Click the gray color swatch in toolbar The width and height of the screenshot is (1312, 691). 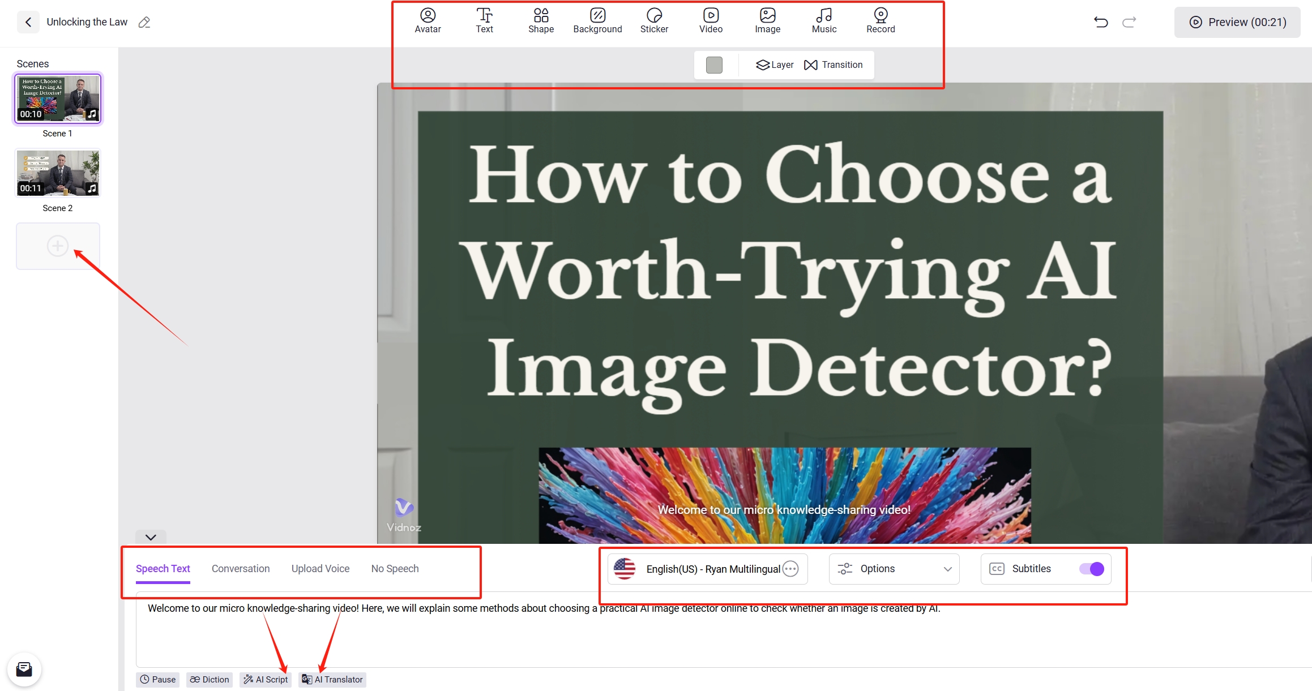[716, 64]
